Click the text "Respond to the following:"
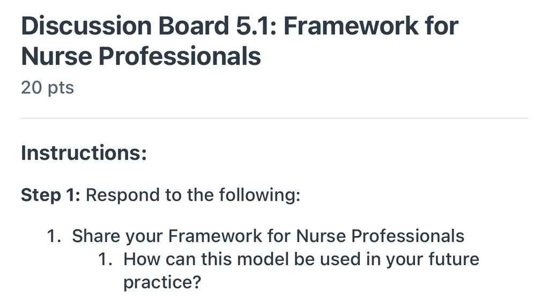The image size is (549, 308). tap(193, 195)
